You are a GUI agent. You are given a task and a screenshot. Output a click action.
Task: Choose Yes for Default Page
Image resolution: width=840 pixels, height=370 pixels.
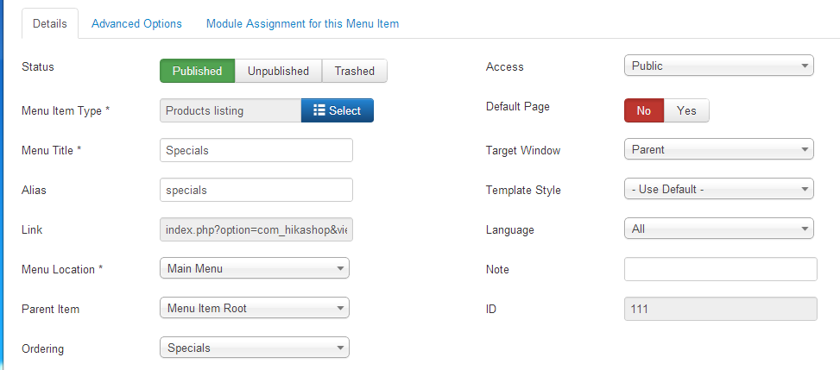click(686, 110)
